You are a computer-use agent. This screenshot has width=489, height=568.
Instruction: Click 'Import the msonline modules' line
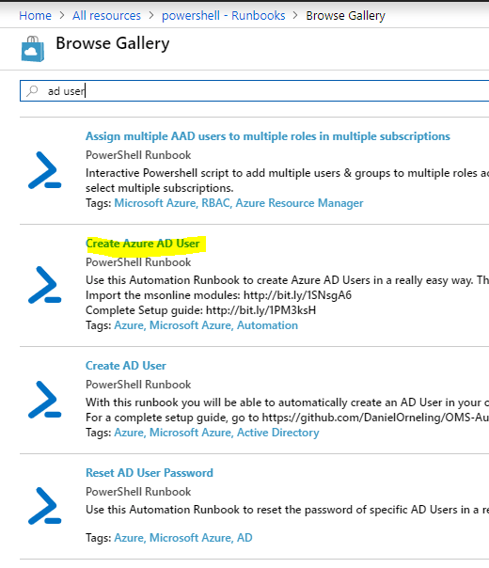point(218,295)
